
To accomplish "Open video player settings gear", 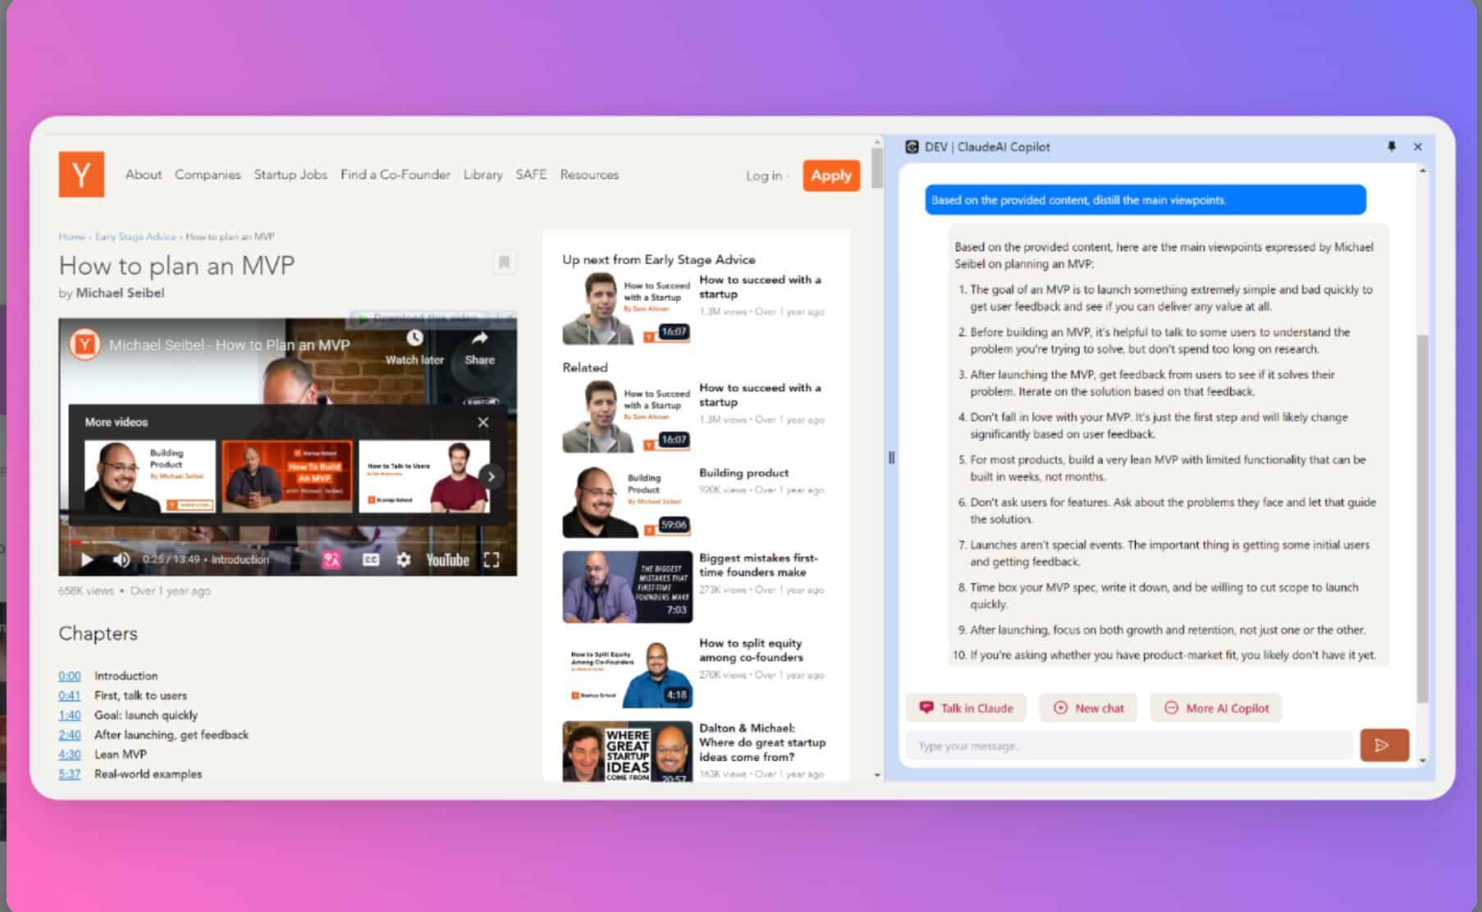I will tap(403, 559).
